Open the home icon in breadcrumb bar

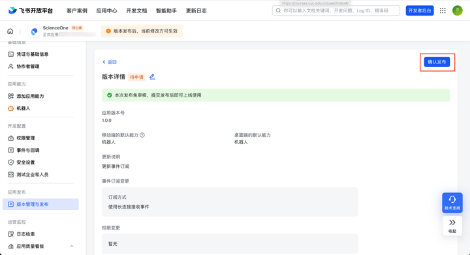tap(10, 31)
